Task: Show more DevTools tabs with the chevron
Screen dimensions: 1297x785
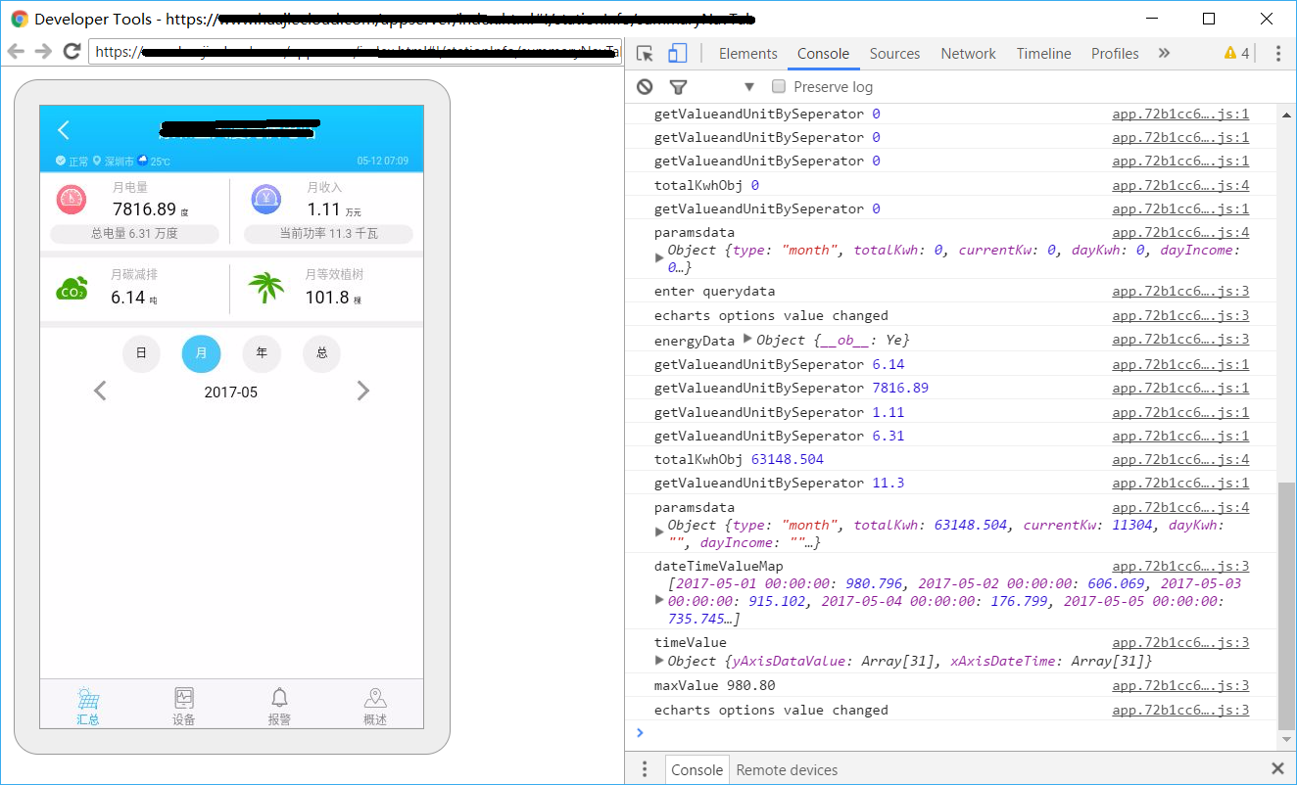Action: (1164, 54)
